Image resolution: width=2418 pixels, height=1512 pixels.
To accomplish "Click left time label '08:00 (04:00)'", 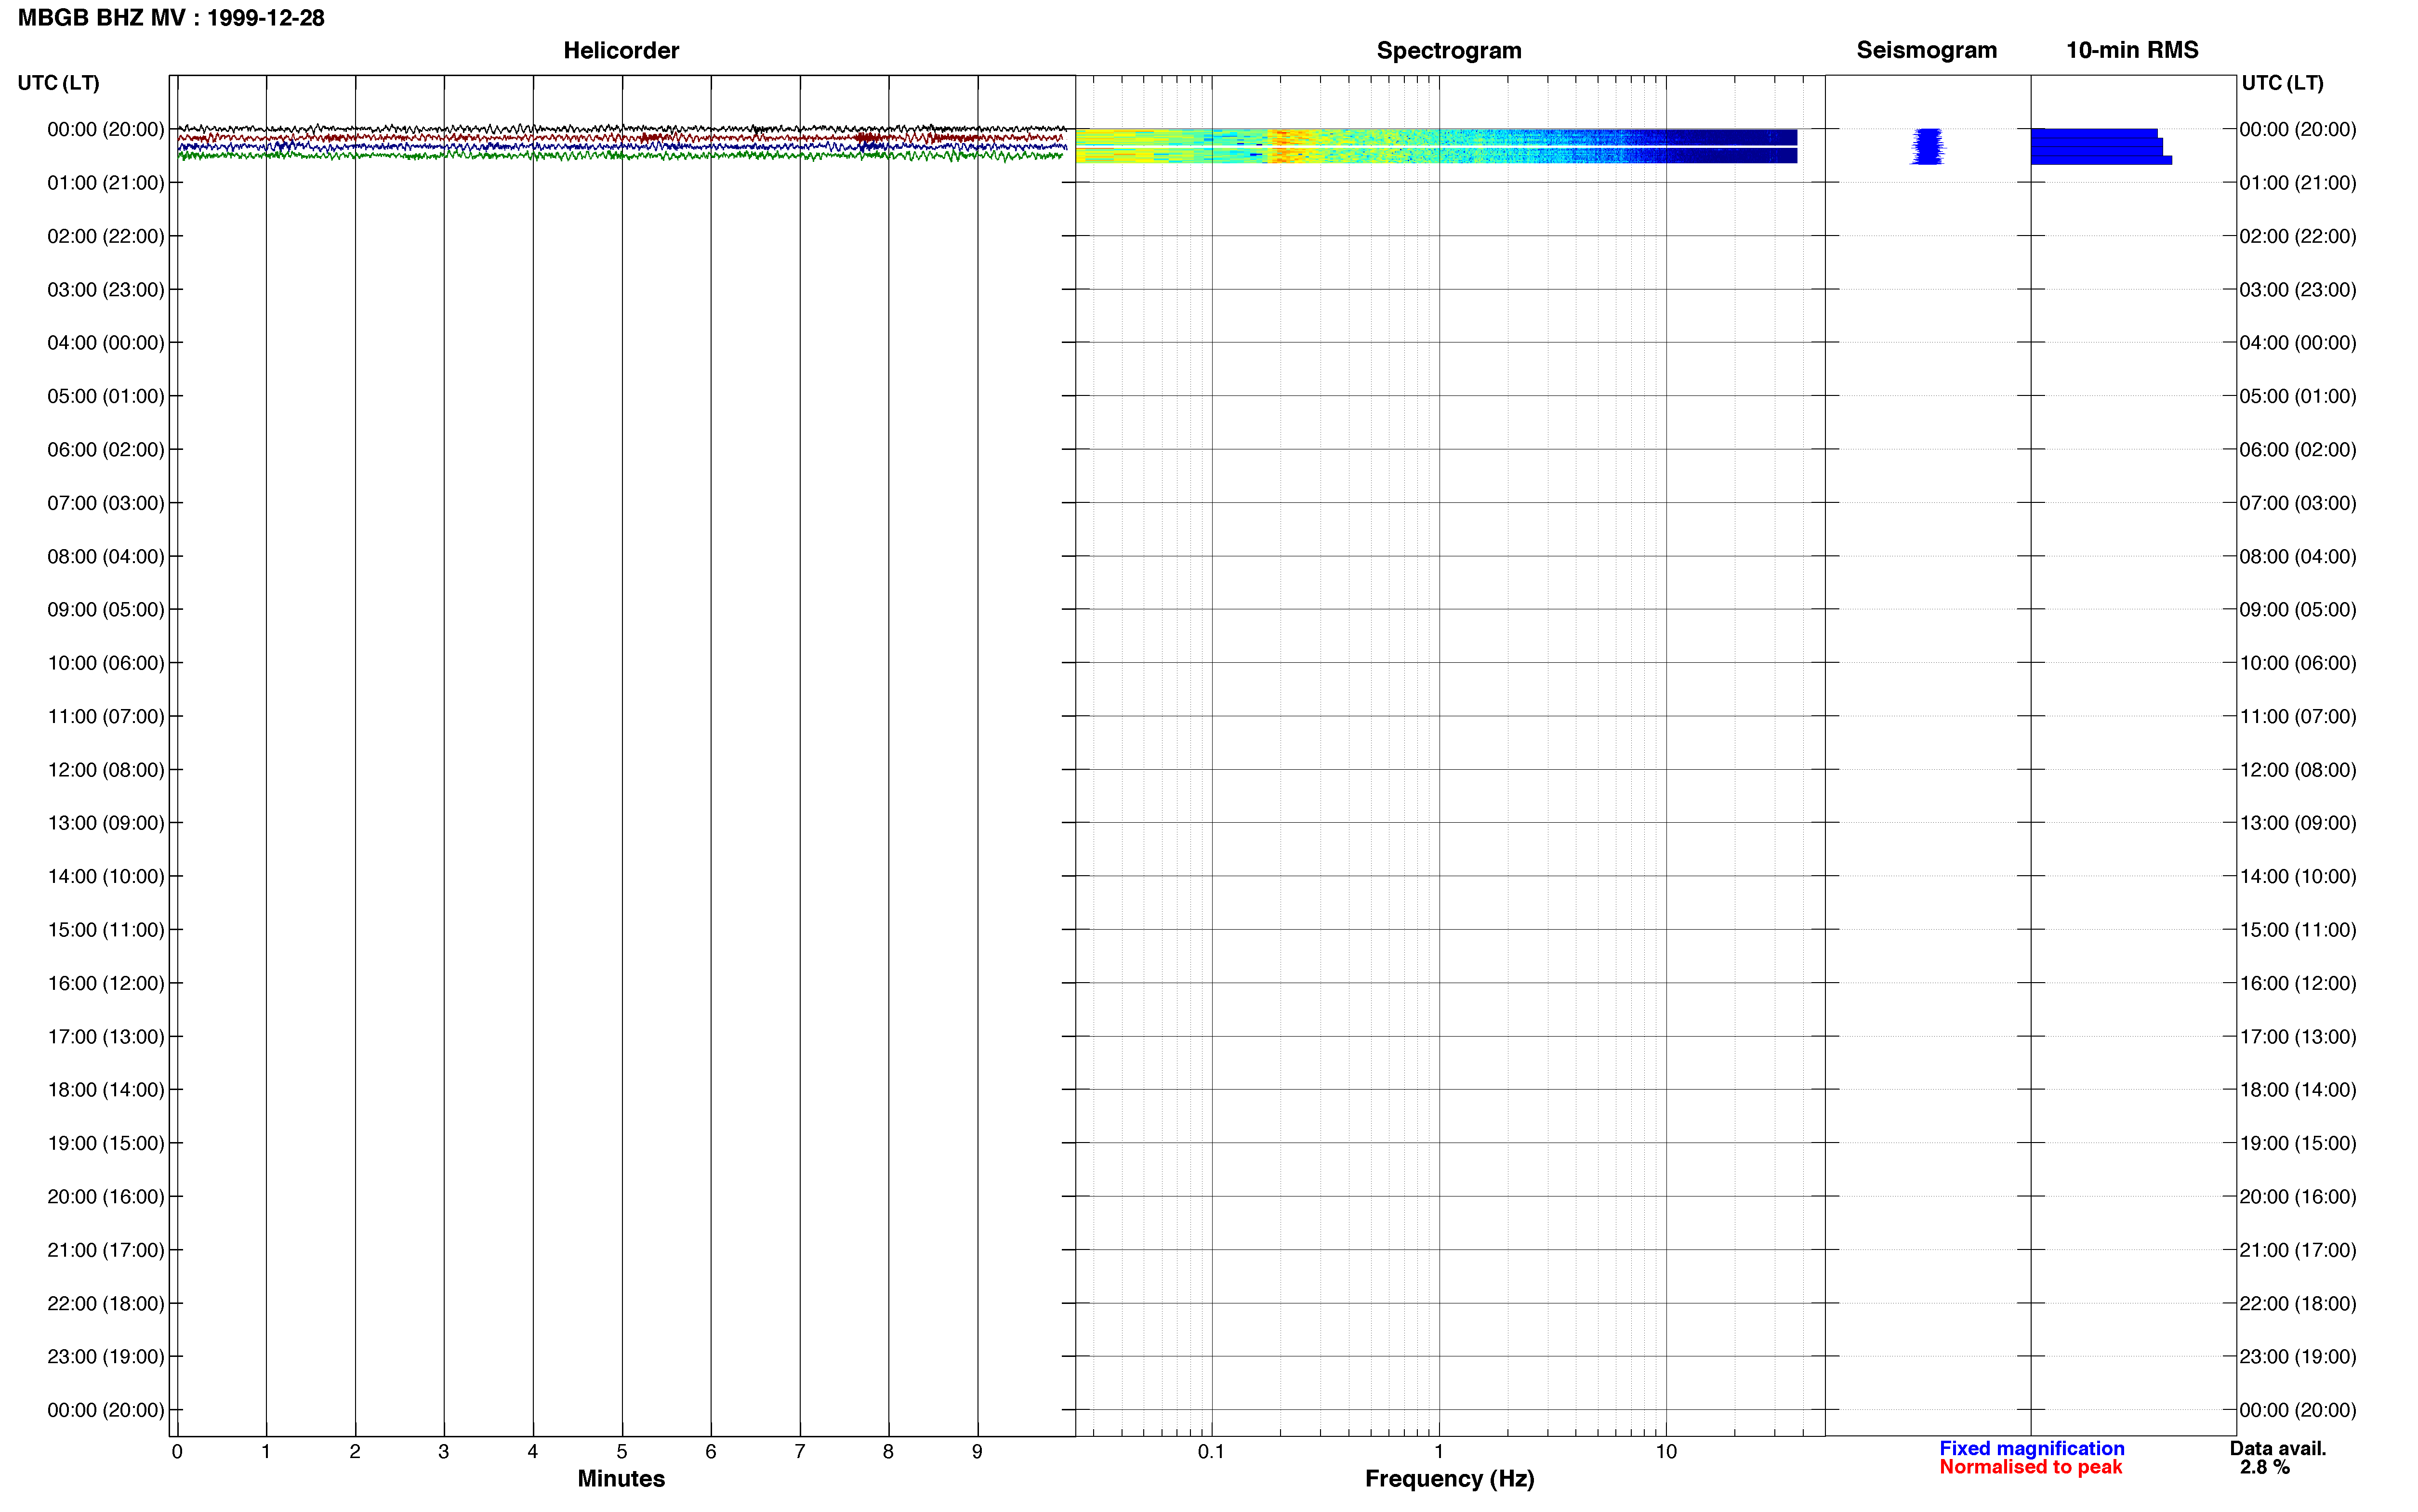I will click(x=106, y=556).
